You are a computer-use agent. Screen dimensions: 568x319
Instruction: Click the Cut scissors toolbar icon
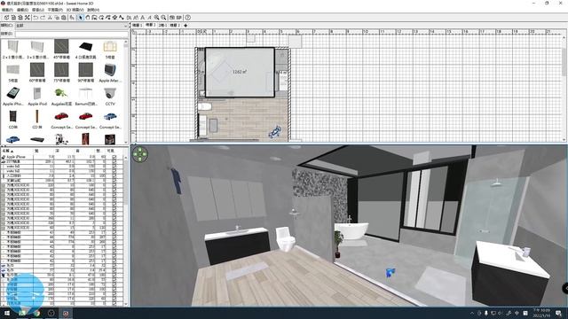(x=50, y=18)
